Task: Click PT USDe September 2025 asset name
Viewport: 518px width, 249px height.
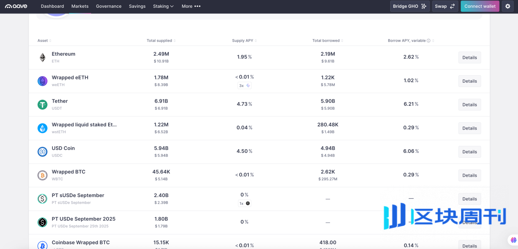Action: click(x=84, y=219)
